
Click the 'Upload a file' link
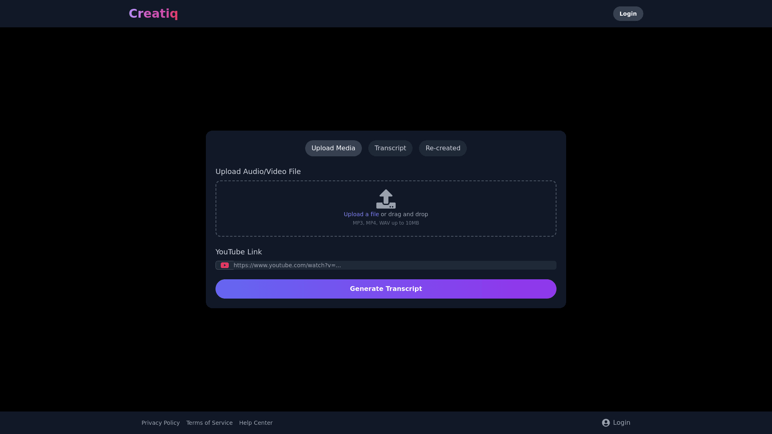361,215
